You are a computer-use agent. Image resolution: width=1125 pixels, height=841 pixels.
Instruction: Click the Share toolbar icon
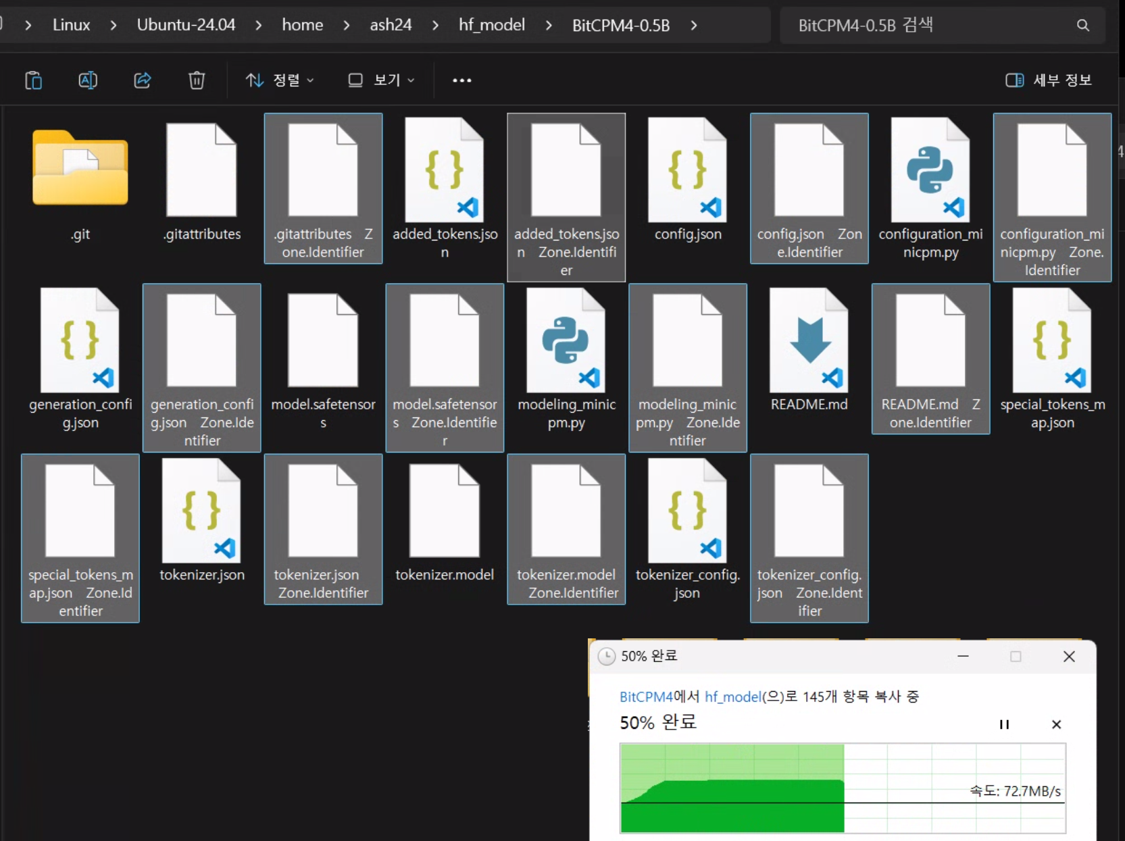(142, 80)
